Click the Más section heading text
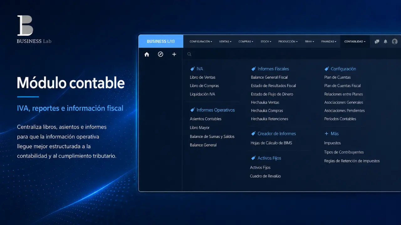Viewport: 401px width, 225px height. click(x=335, y=133)
